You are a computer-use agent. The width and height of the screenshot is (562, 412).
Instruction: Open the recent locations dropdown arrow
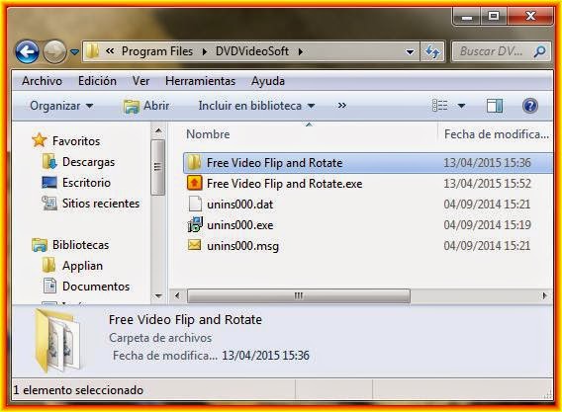(74, 52)
